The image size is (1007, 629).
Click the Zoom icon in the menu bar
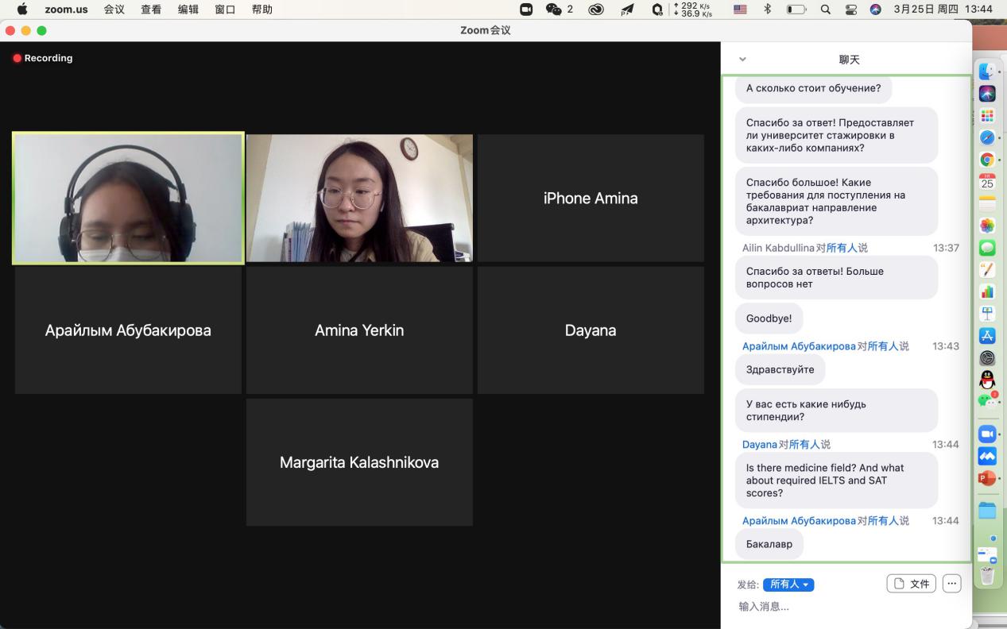coord(526,10)
